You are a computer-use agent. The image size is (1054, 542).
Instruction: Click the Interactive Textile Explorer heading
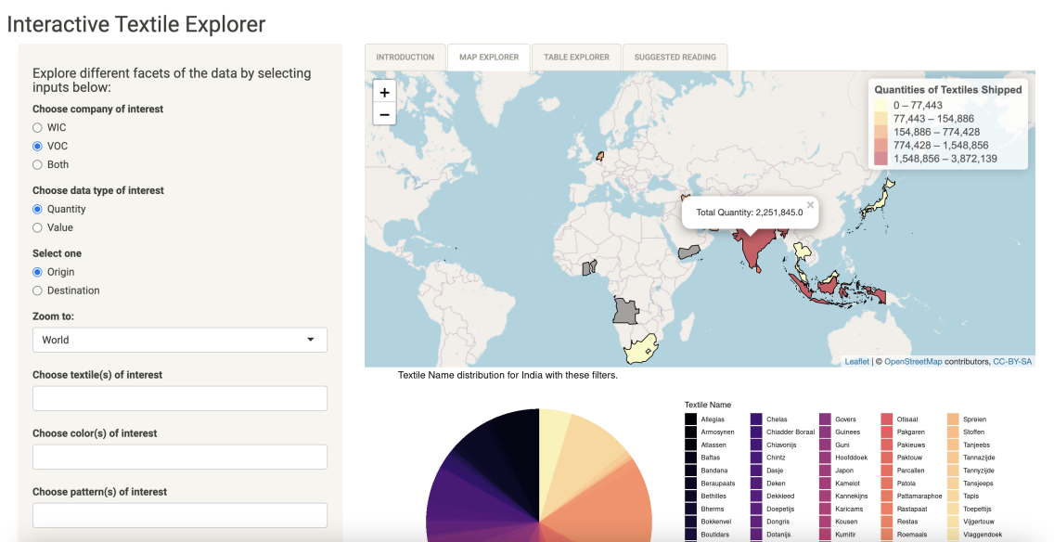click(x=136, y=24)
